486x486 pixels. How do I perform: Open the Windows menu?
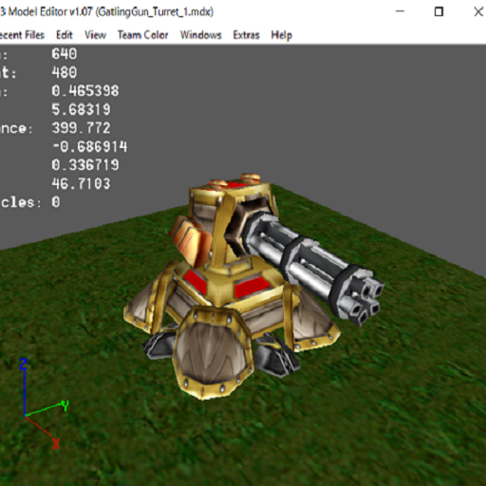point(200,35)
